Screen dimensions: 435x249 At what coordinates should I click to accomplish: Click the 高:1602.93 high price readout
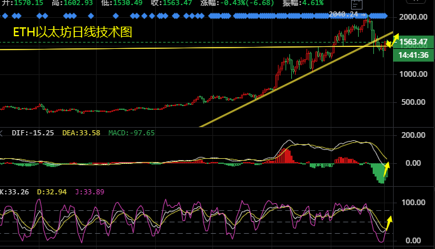coord(72,3)
